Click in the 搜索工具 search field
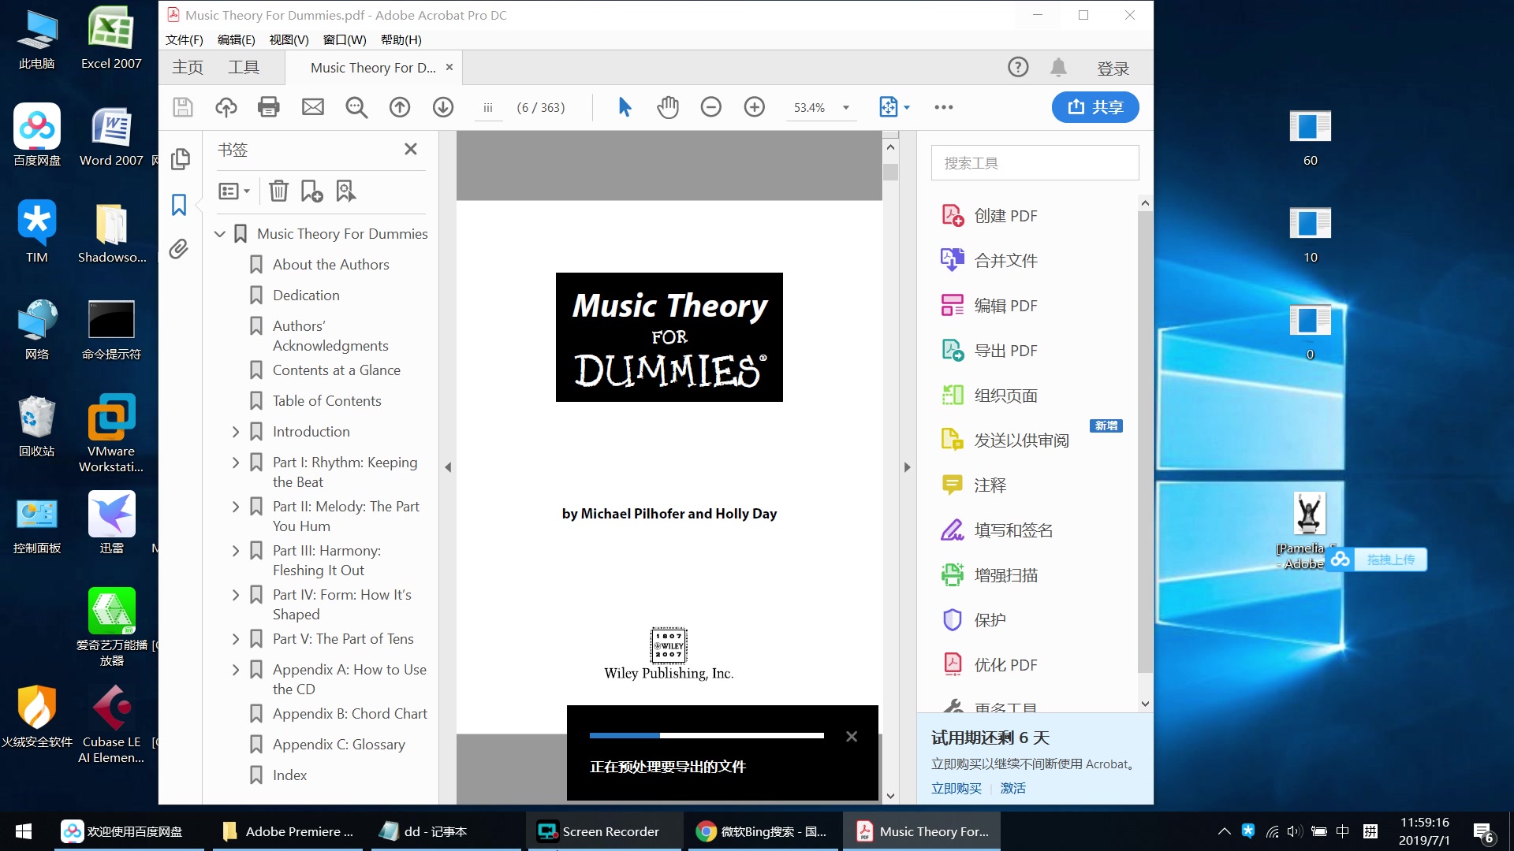Viewport: 1514px width, 851px height. (x=1035, y=163)
